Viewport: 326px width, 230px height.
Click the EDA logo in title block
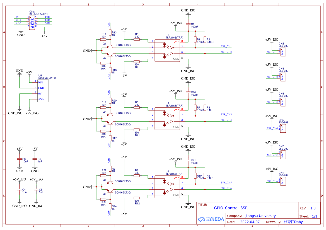tap(211, 219)
